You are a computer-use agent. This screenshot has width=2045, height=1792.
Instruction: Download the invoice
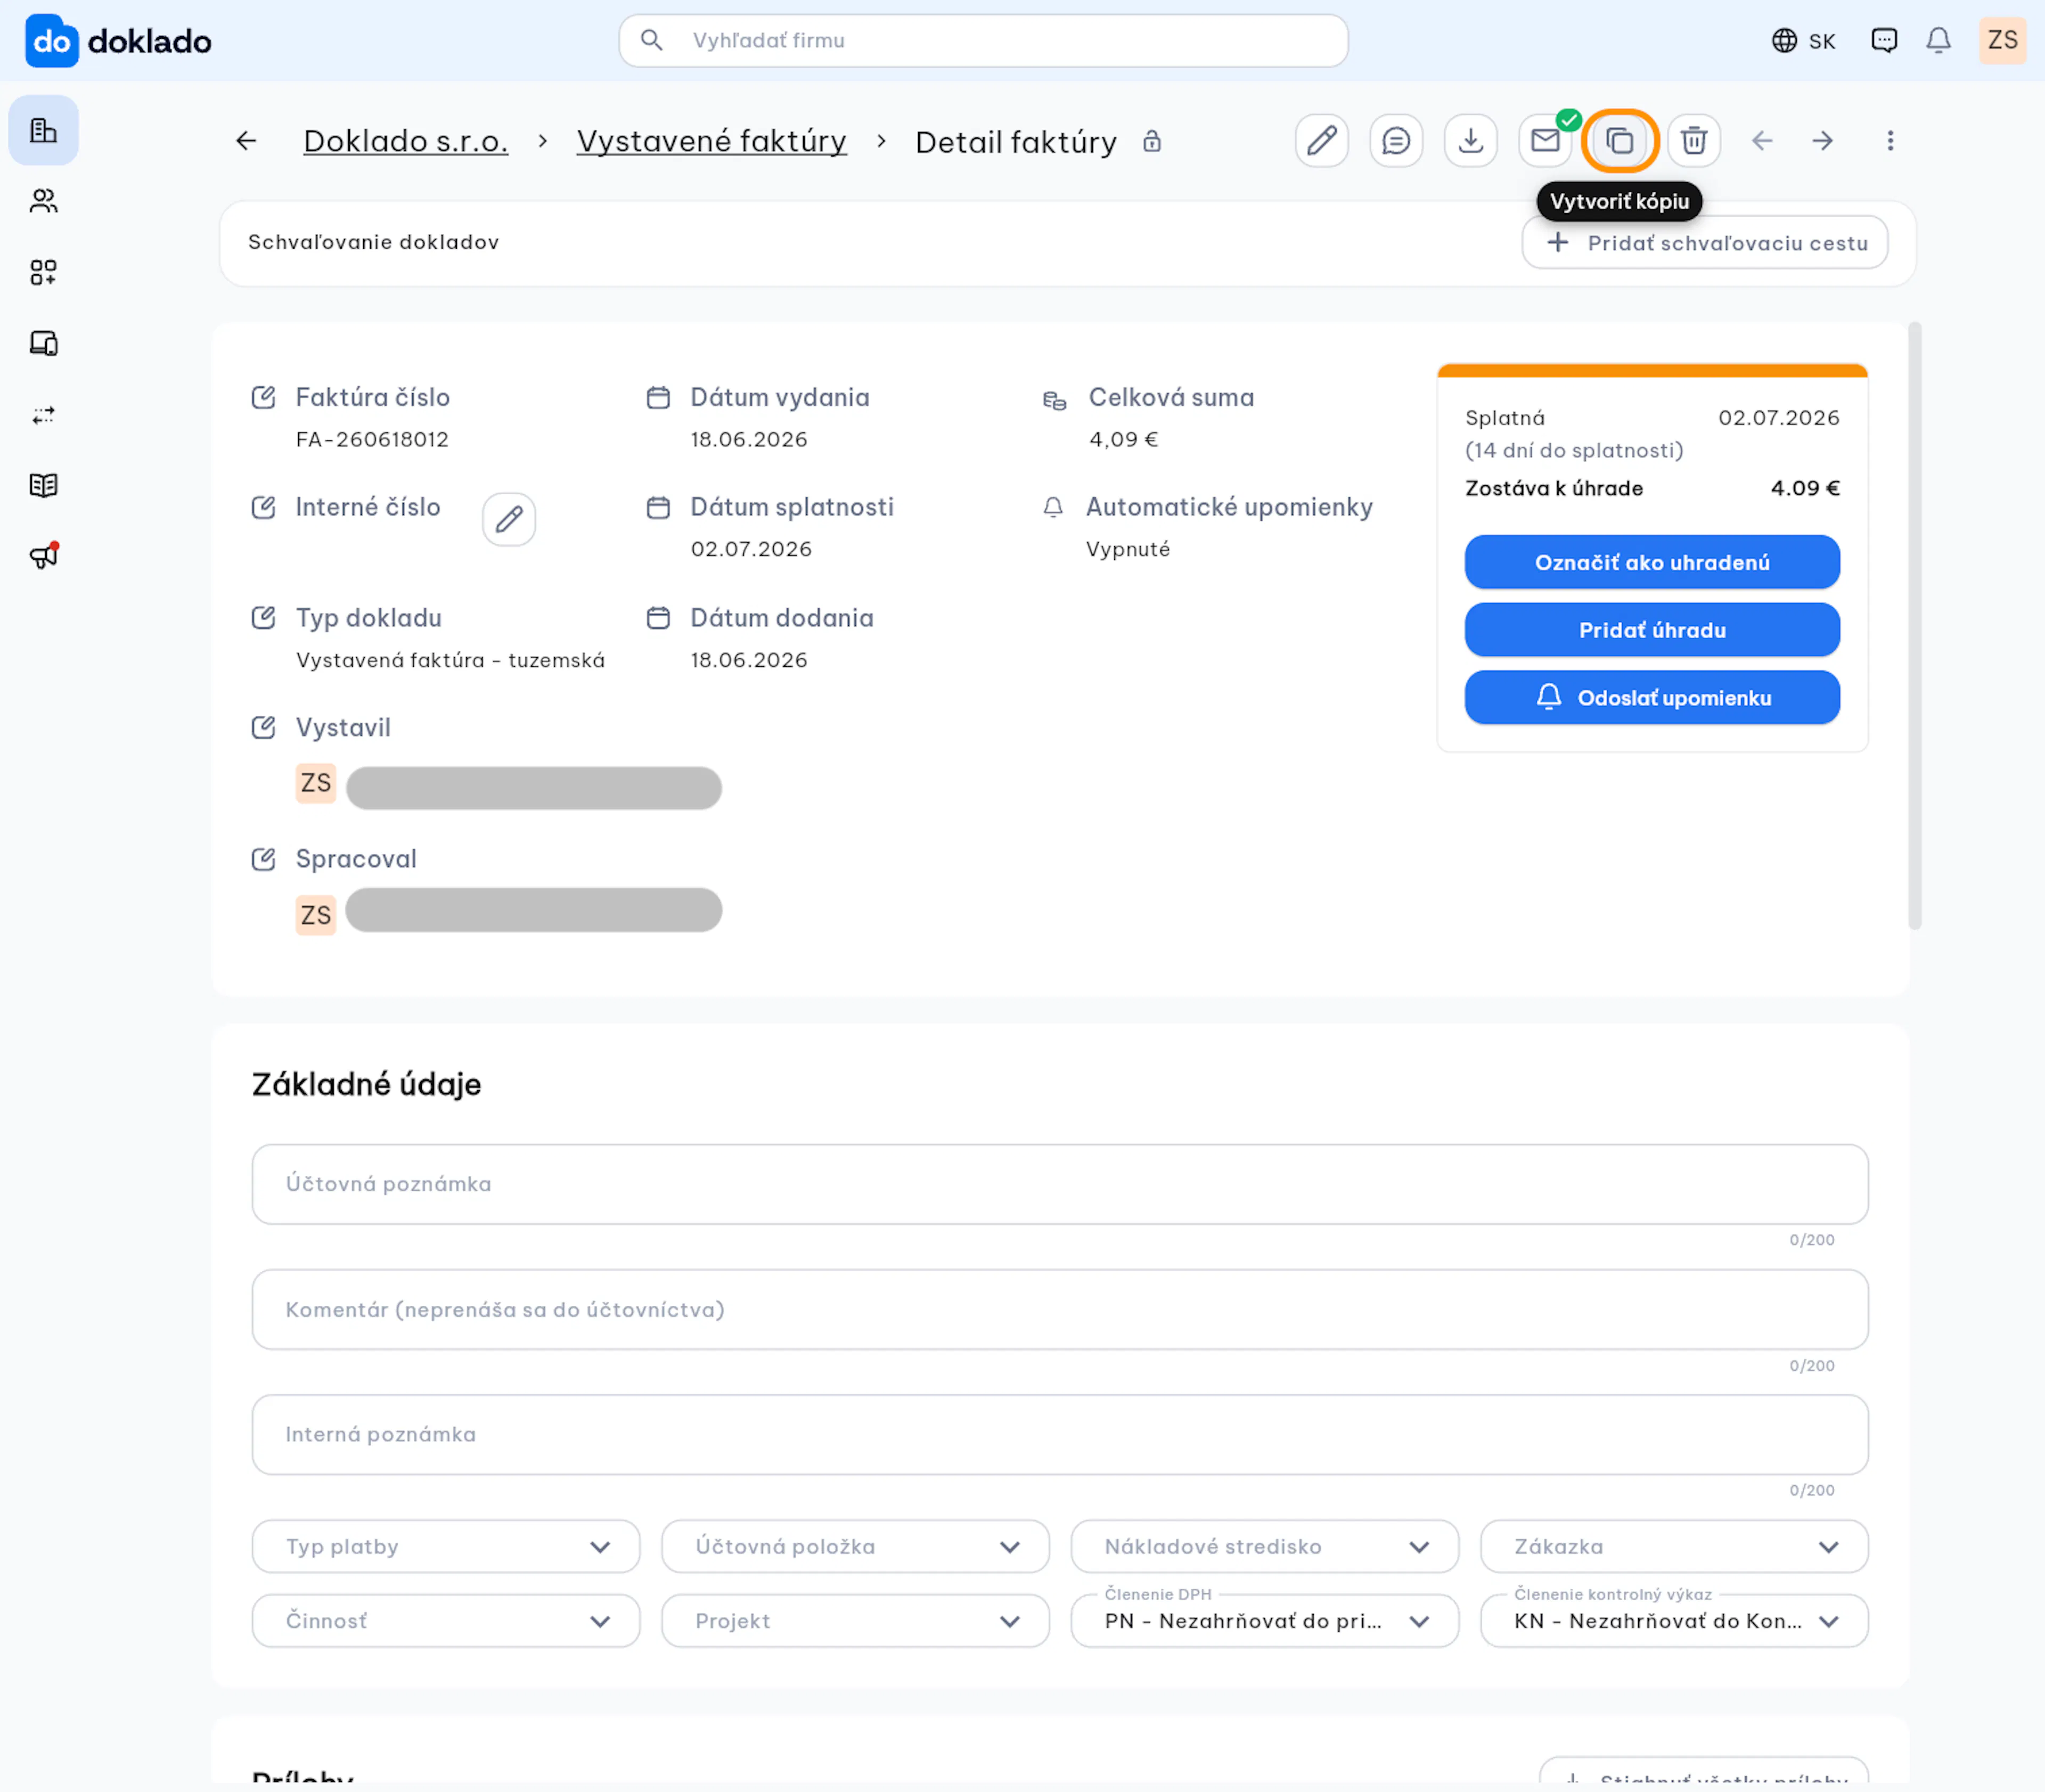point(1470,140)
